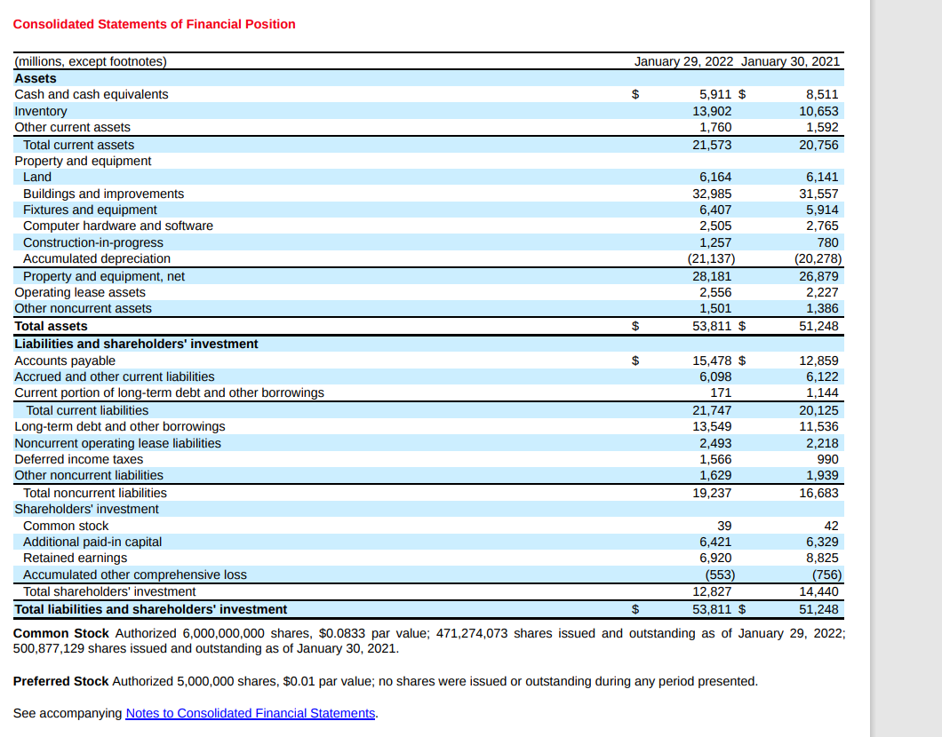
Task: Click the January 29, 2022 column header
Action: (683, 61)
